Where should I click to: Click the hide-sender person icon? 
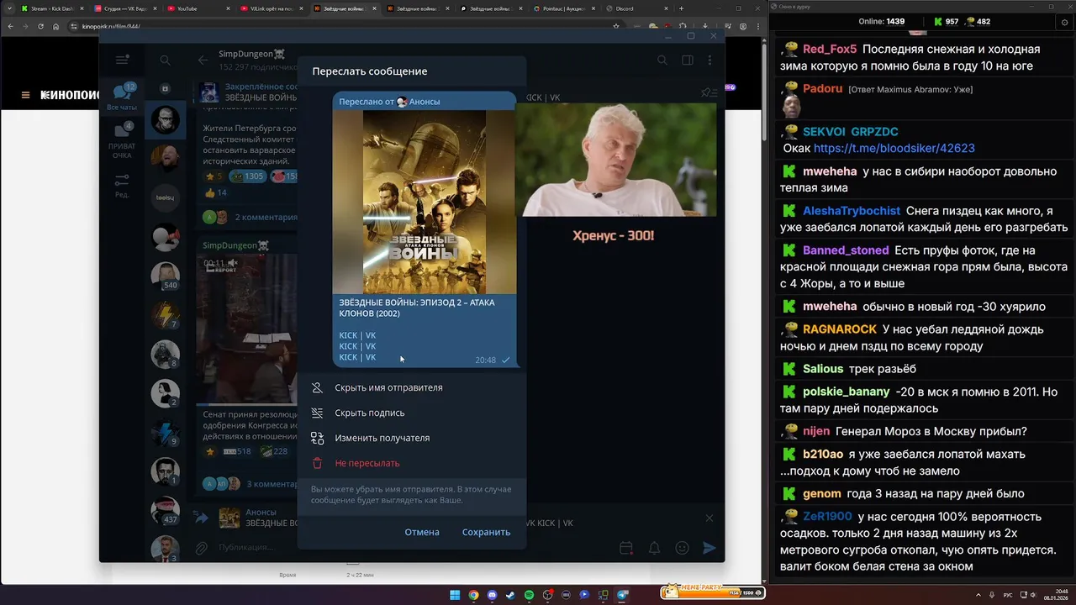point(317,387)
